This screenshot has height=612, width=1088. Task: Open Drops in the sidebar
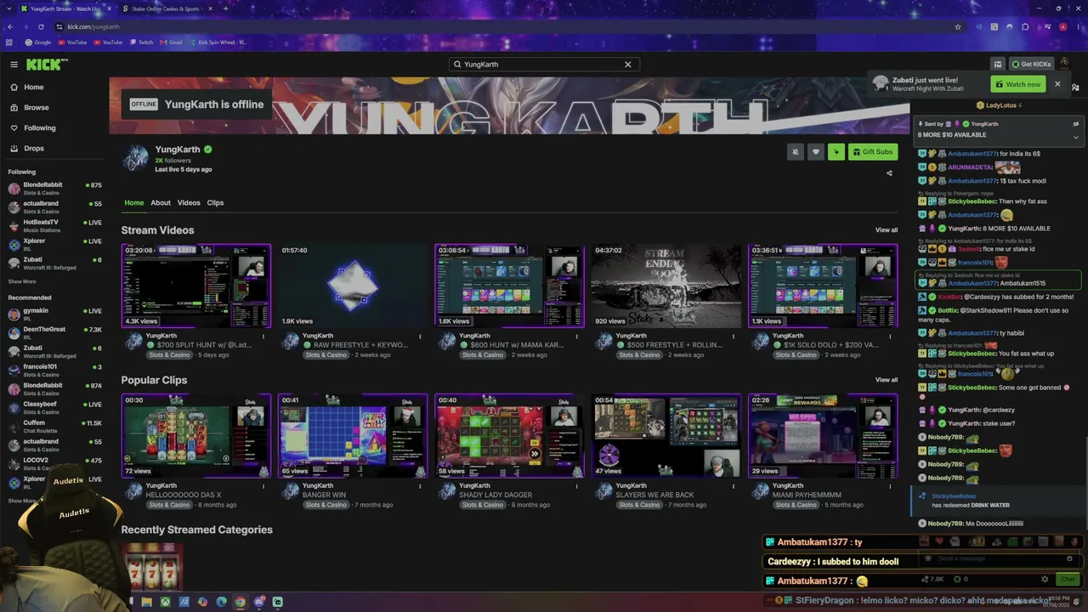(x=34, y=149)
